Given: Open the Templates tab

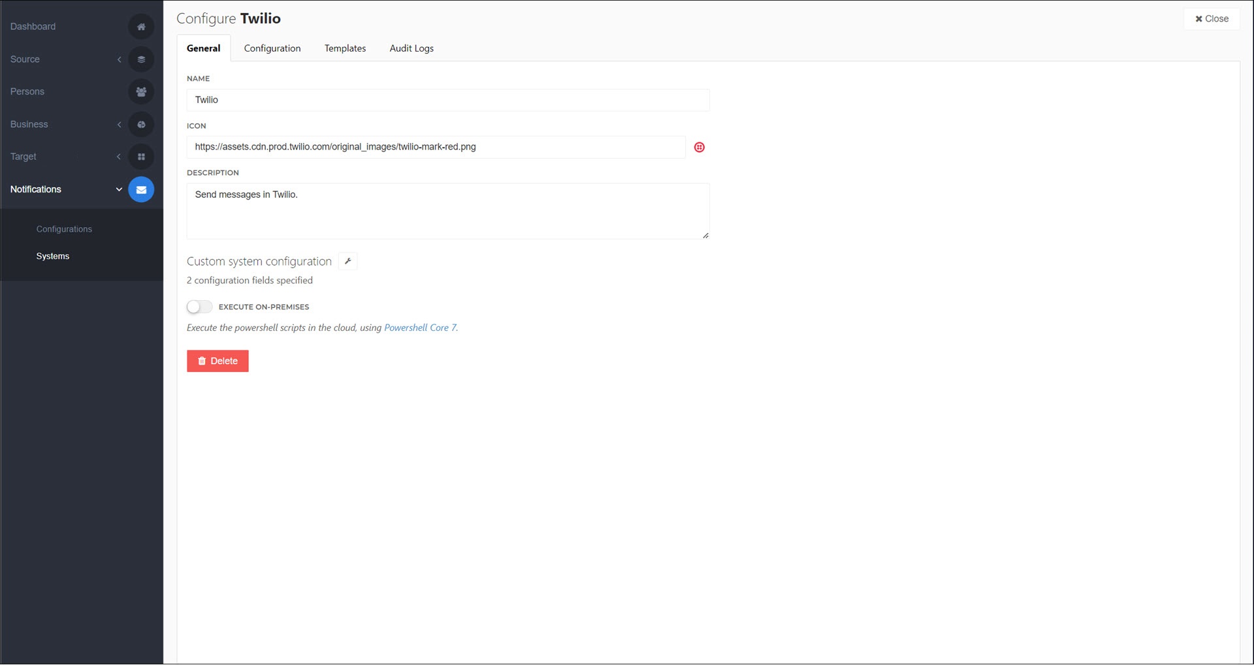Looking at the screenshot, I should (346, 48).
